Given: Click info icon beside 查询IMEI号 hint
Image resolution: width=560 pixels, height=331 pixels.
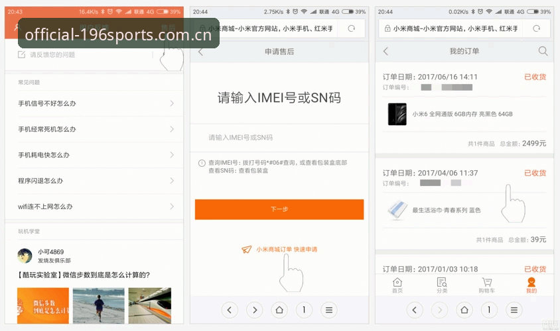Looking at the screenshot, I should click(202, 164).
